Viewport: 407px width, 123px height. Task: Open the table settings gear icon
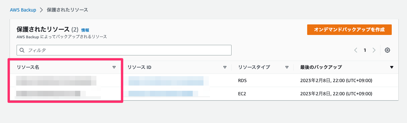tap(387, 50)
